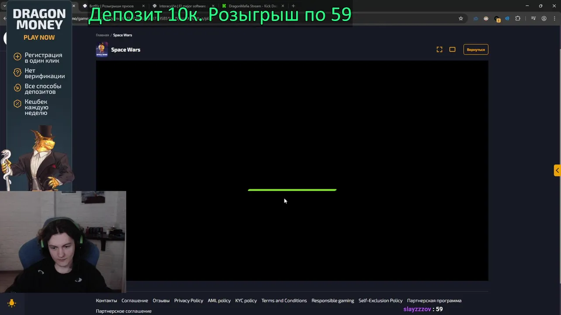Open the Отзывы footer link
Screen dimensions: 561x315
pos(161,301)
